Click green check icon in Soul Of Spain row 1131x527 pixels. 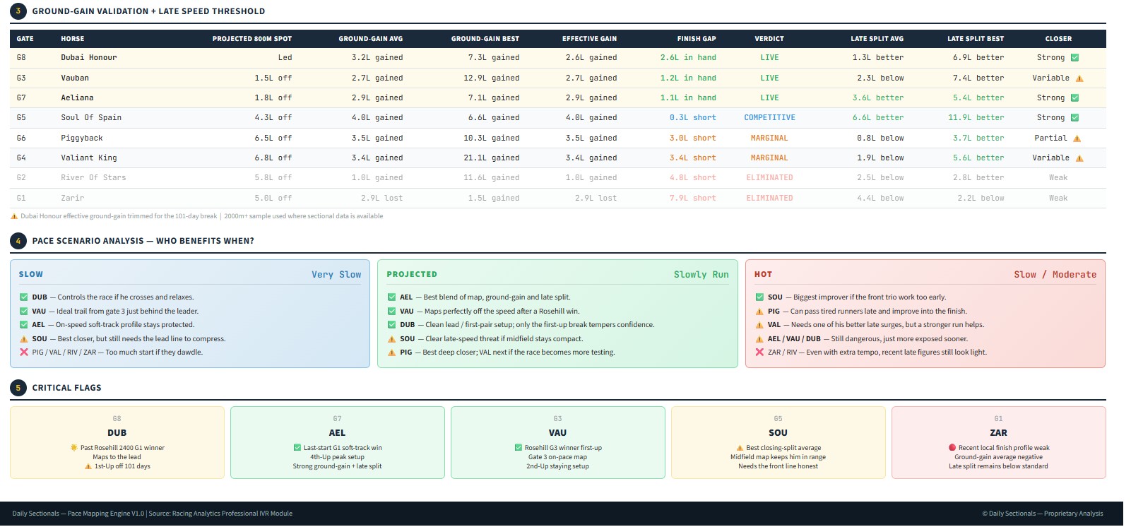point(1074,118)
